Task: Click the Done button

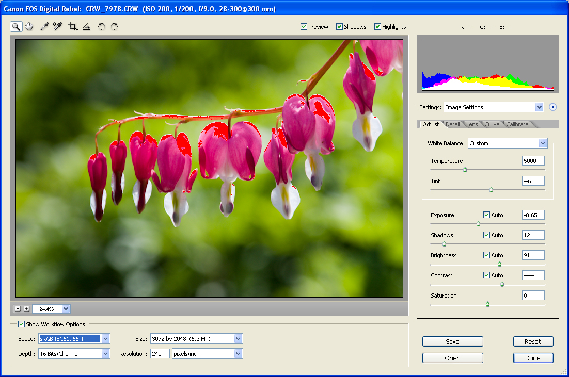Action: pyautogui.click(x=533, y=358)
